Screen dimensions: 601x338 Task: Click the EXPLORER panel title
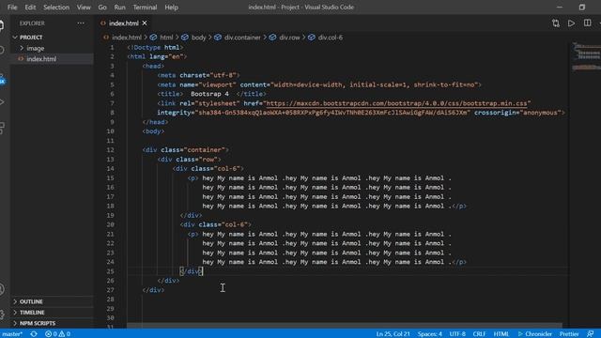pos(32,23)
